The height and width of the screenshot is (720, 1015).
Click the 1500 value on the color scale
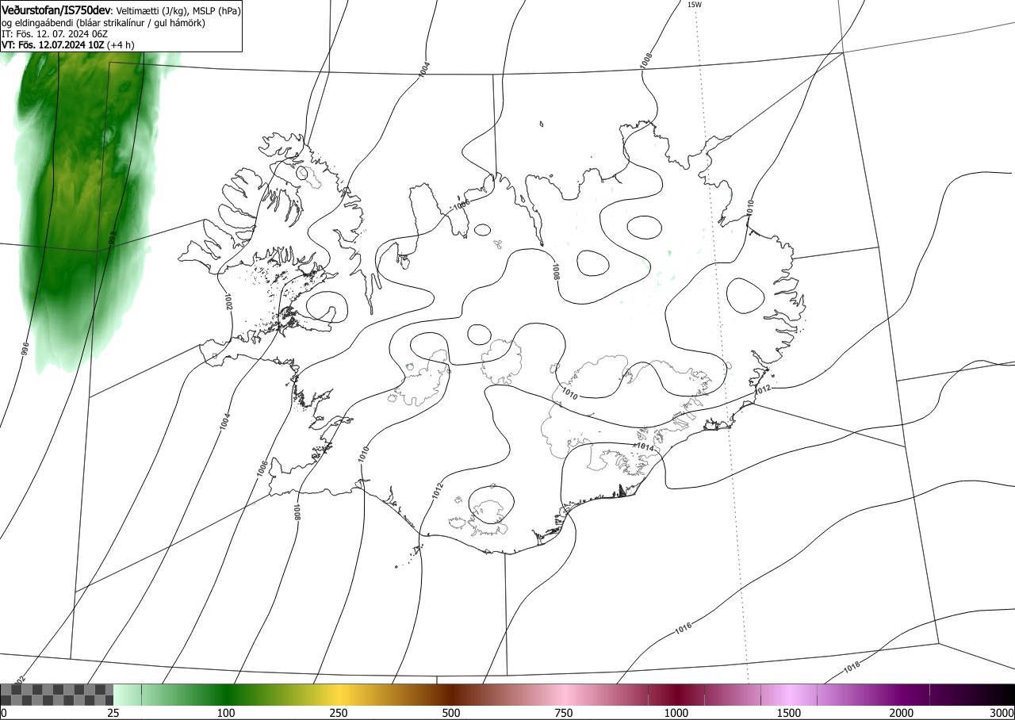coord(789,713)
